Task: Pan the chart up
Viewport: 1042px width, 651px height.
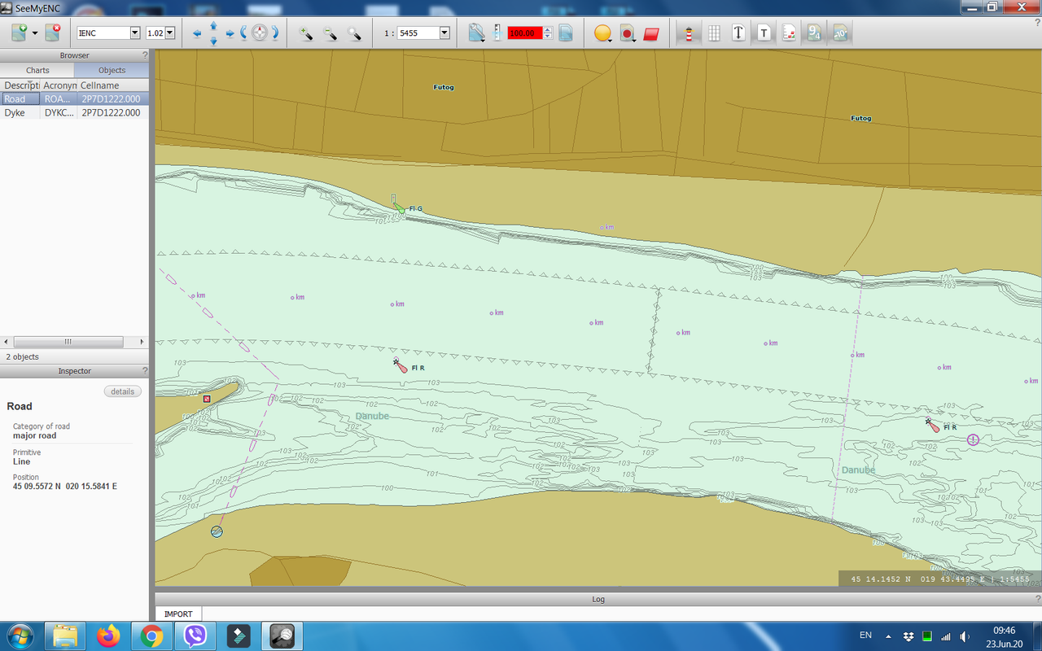Action: 213,26
